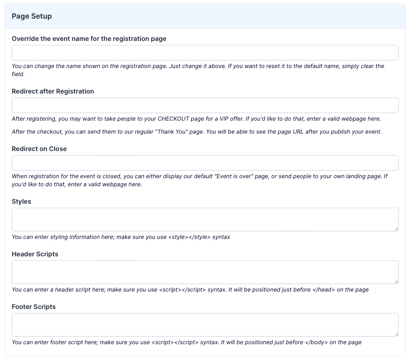Click the Redirect on Close input
Screen dimensions: 410x360
205,163
